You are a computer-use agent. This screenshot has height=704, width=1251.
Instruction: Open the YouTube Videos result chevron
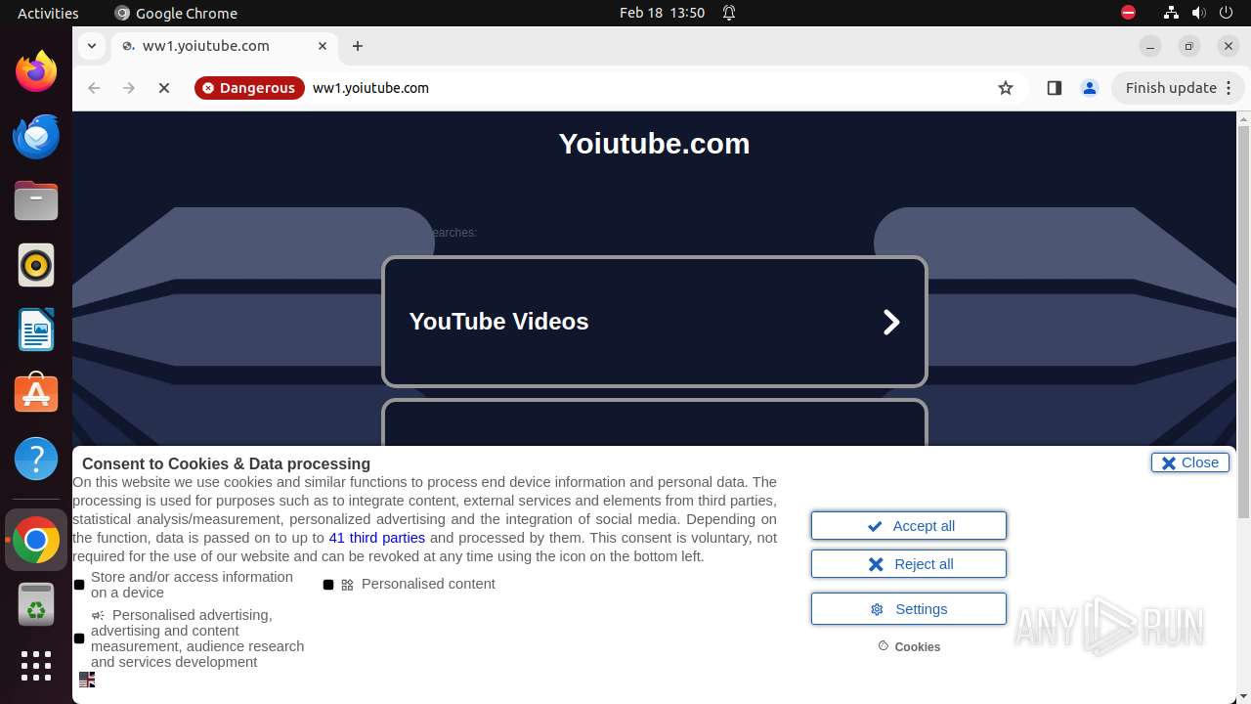(891, 322)
